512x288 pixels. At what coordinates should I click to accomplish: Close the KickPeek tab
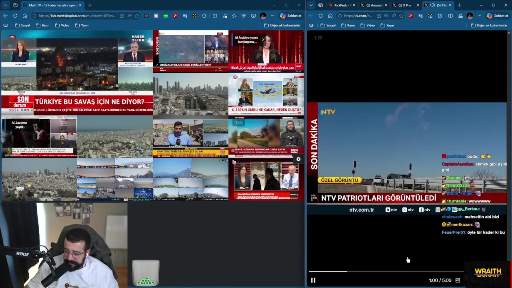click(354, 5)
